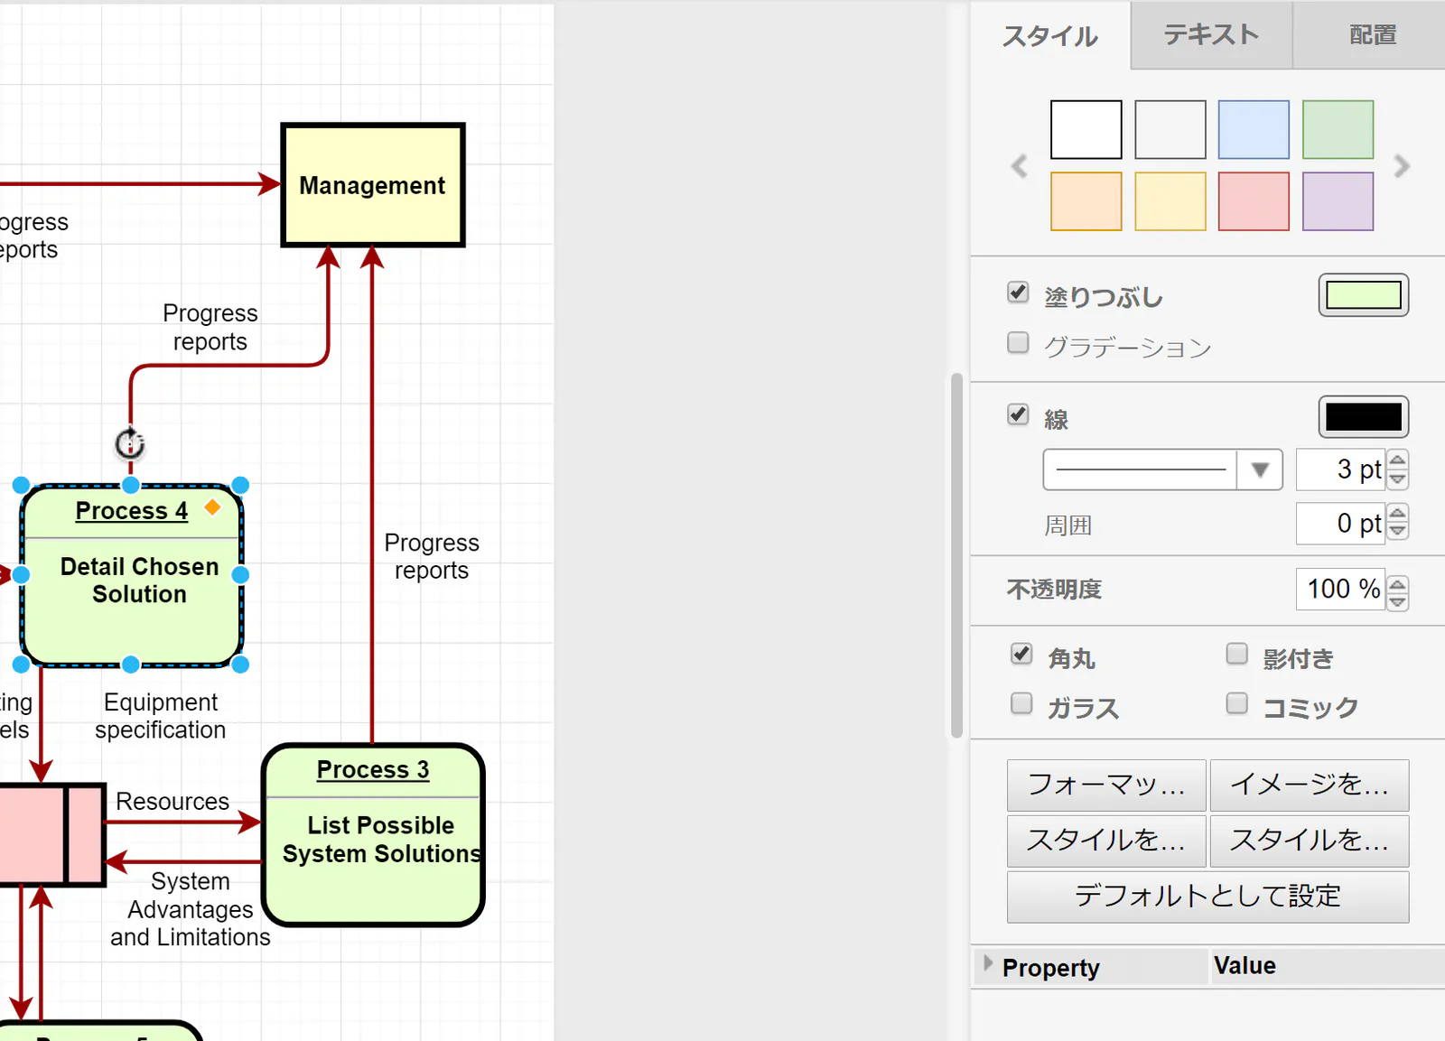Click the vertical scrollbar beside the canvas
This screenshot has width=1445, height=1041.
click(x=956, y=555)
